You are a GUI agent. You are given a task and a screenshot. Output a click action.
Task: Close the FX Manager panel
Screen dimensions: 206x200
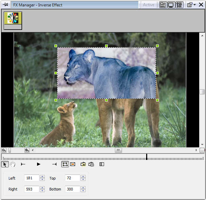click(x=201, y=5)
